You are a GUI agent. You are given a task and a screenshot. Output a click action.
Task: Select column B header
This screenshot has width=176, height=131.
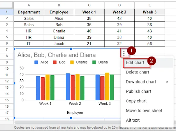[59, 5]
